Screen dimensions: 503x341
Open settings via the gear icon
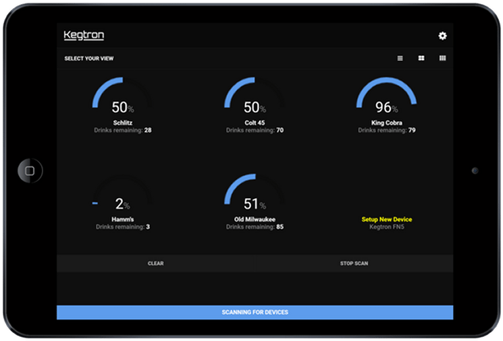[442, 36]
